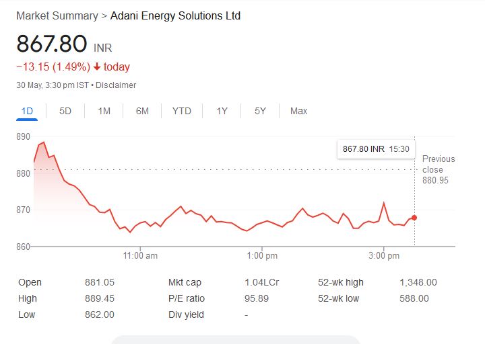Show the 1M price history tab
The height and width of the screenshot is (344, 485).
pyautogui.click(x=104, y=111)
